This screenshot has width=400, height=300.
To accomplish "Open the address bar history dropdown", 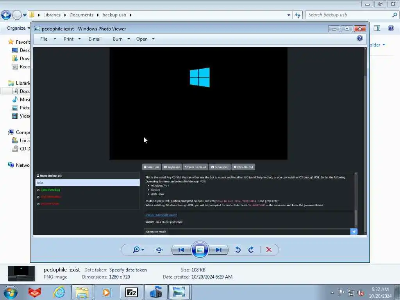I will [x=289, y=15].
